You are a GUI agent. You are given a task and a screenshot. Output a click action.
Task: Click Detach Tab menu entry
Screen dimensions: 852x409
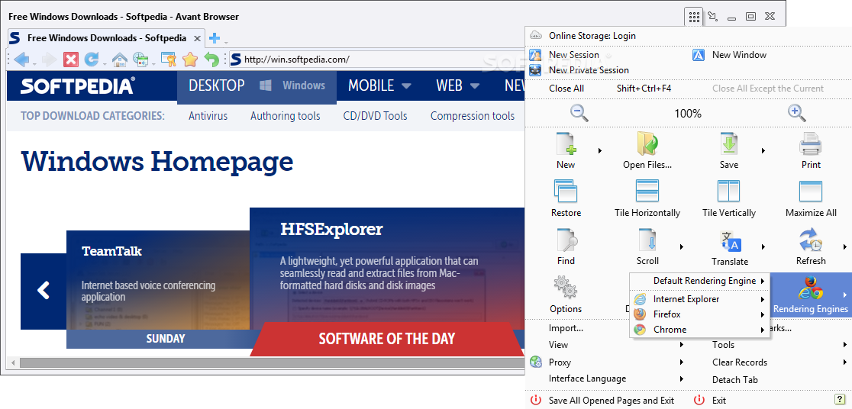pos(734,380)
